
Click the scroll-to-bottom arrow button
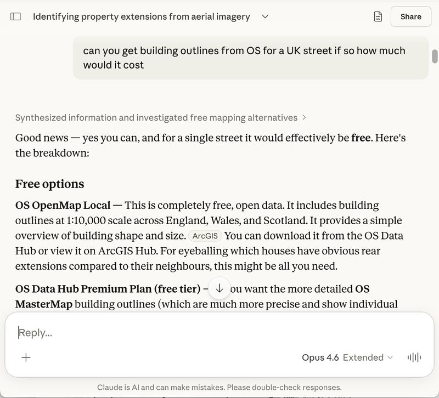tap(219, 288)
